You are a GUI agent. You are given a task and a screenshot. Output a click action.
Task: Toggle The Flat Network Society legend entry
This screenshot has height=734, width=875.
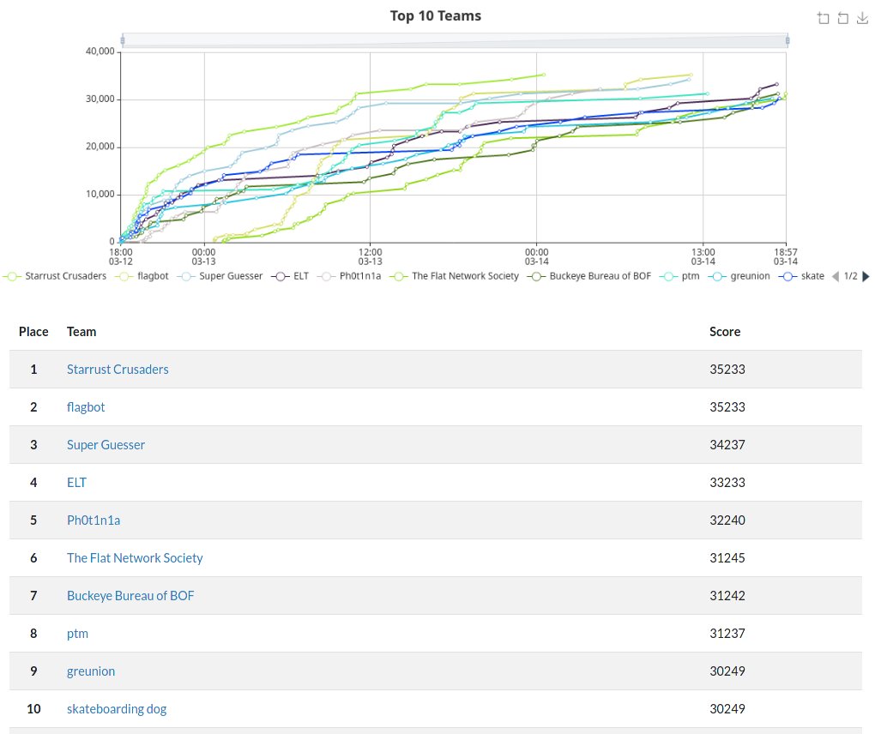click(455, 276)
